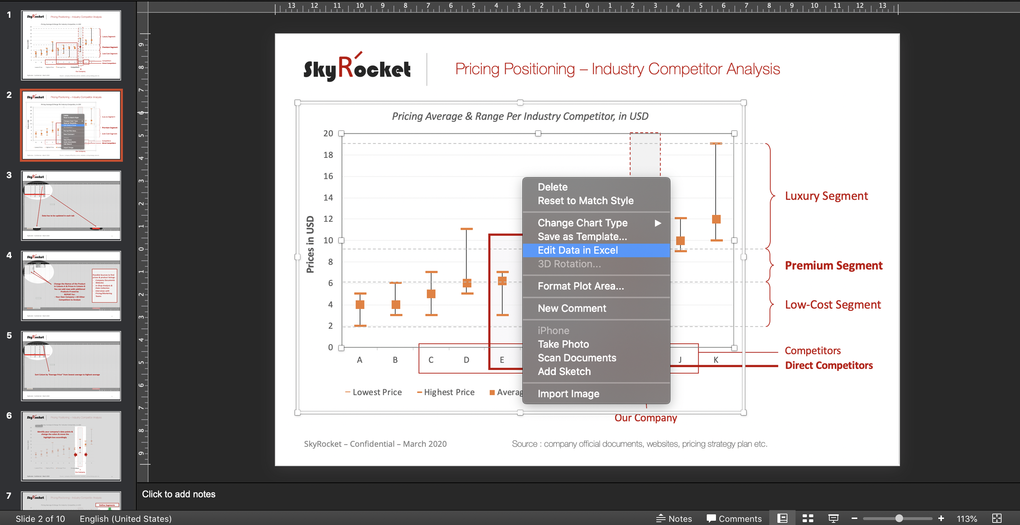Image resolution: width=1020 pixels, height=525 pixels.
Task: Switch to Normal view icon
Action: point(782,518)
